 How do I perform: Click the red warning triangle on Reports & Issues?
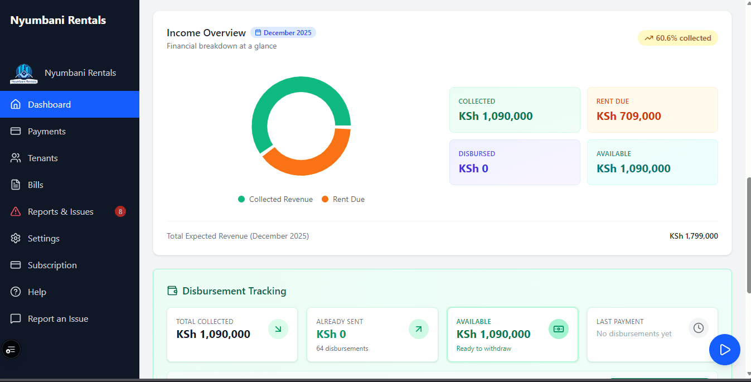pos(16,211)
